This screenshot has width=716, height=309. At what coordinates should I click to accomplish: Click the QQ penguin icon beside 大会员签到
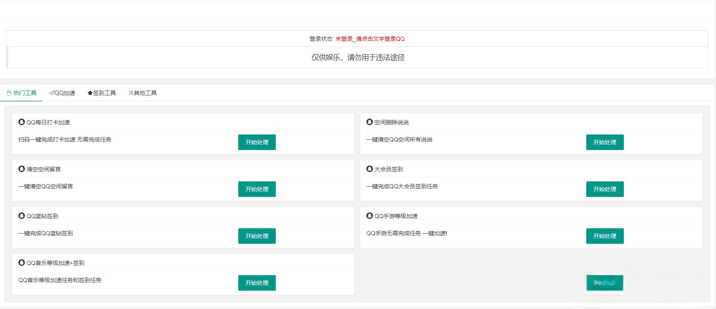tap(370, 169)
